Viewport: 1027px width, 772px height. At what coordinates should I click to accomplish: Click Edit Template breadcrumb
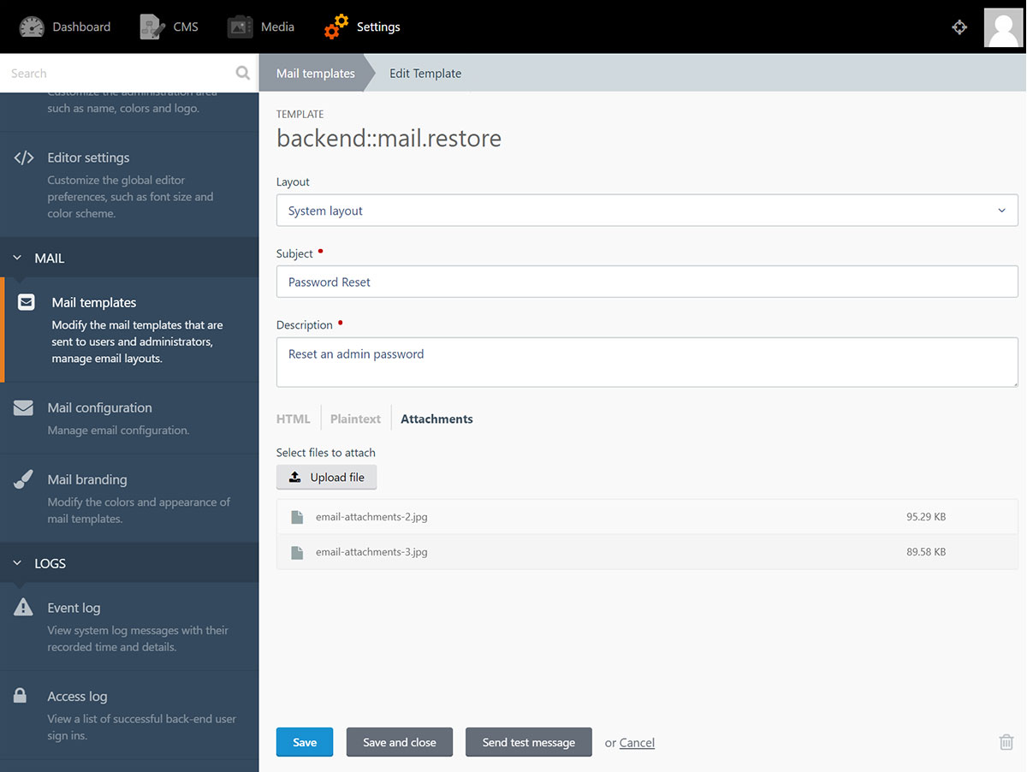(x=425, y=74)
